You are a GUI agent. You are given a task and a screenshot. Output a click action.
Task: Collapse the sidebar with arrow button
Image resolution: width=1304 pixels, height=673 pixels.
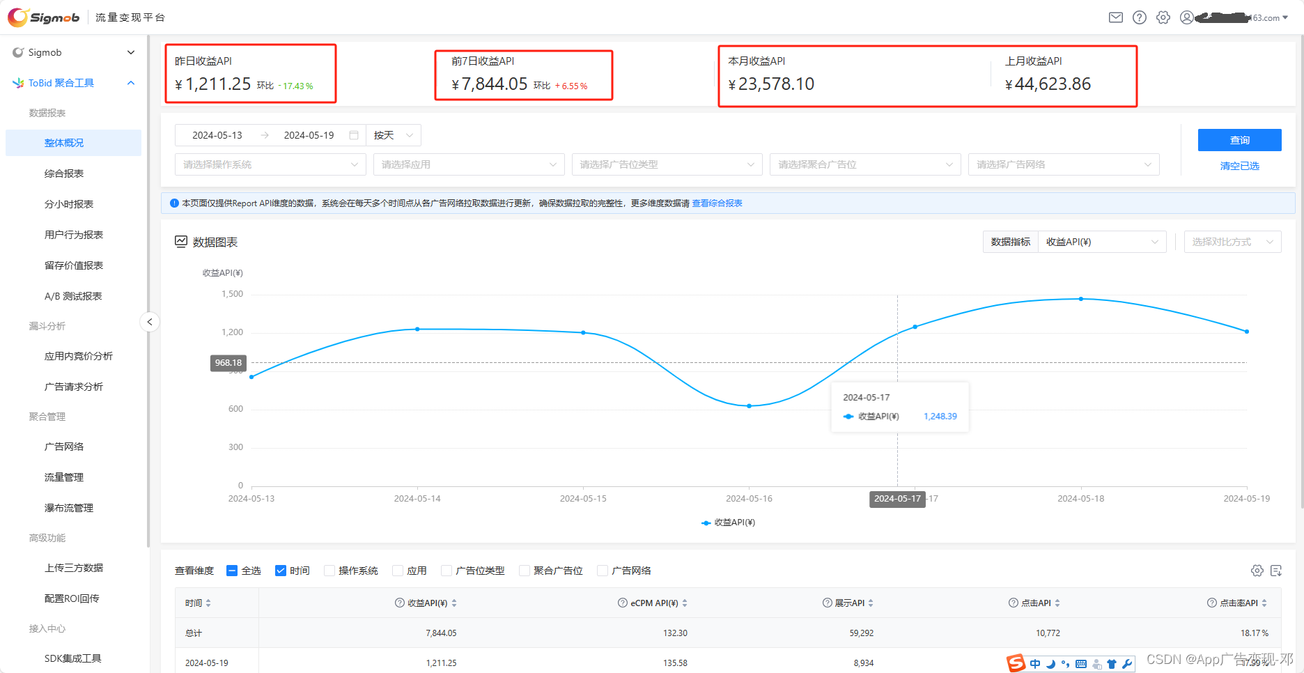150,322
